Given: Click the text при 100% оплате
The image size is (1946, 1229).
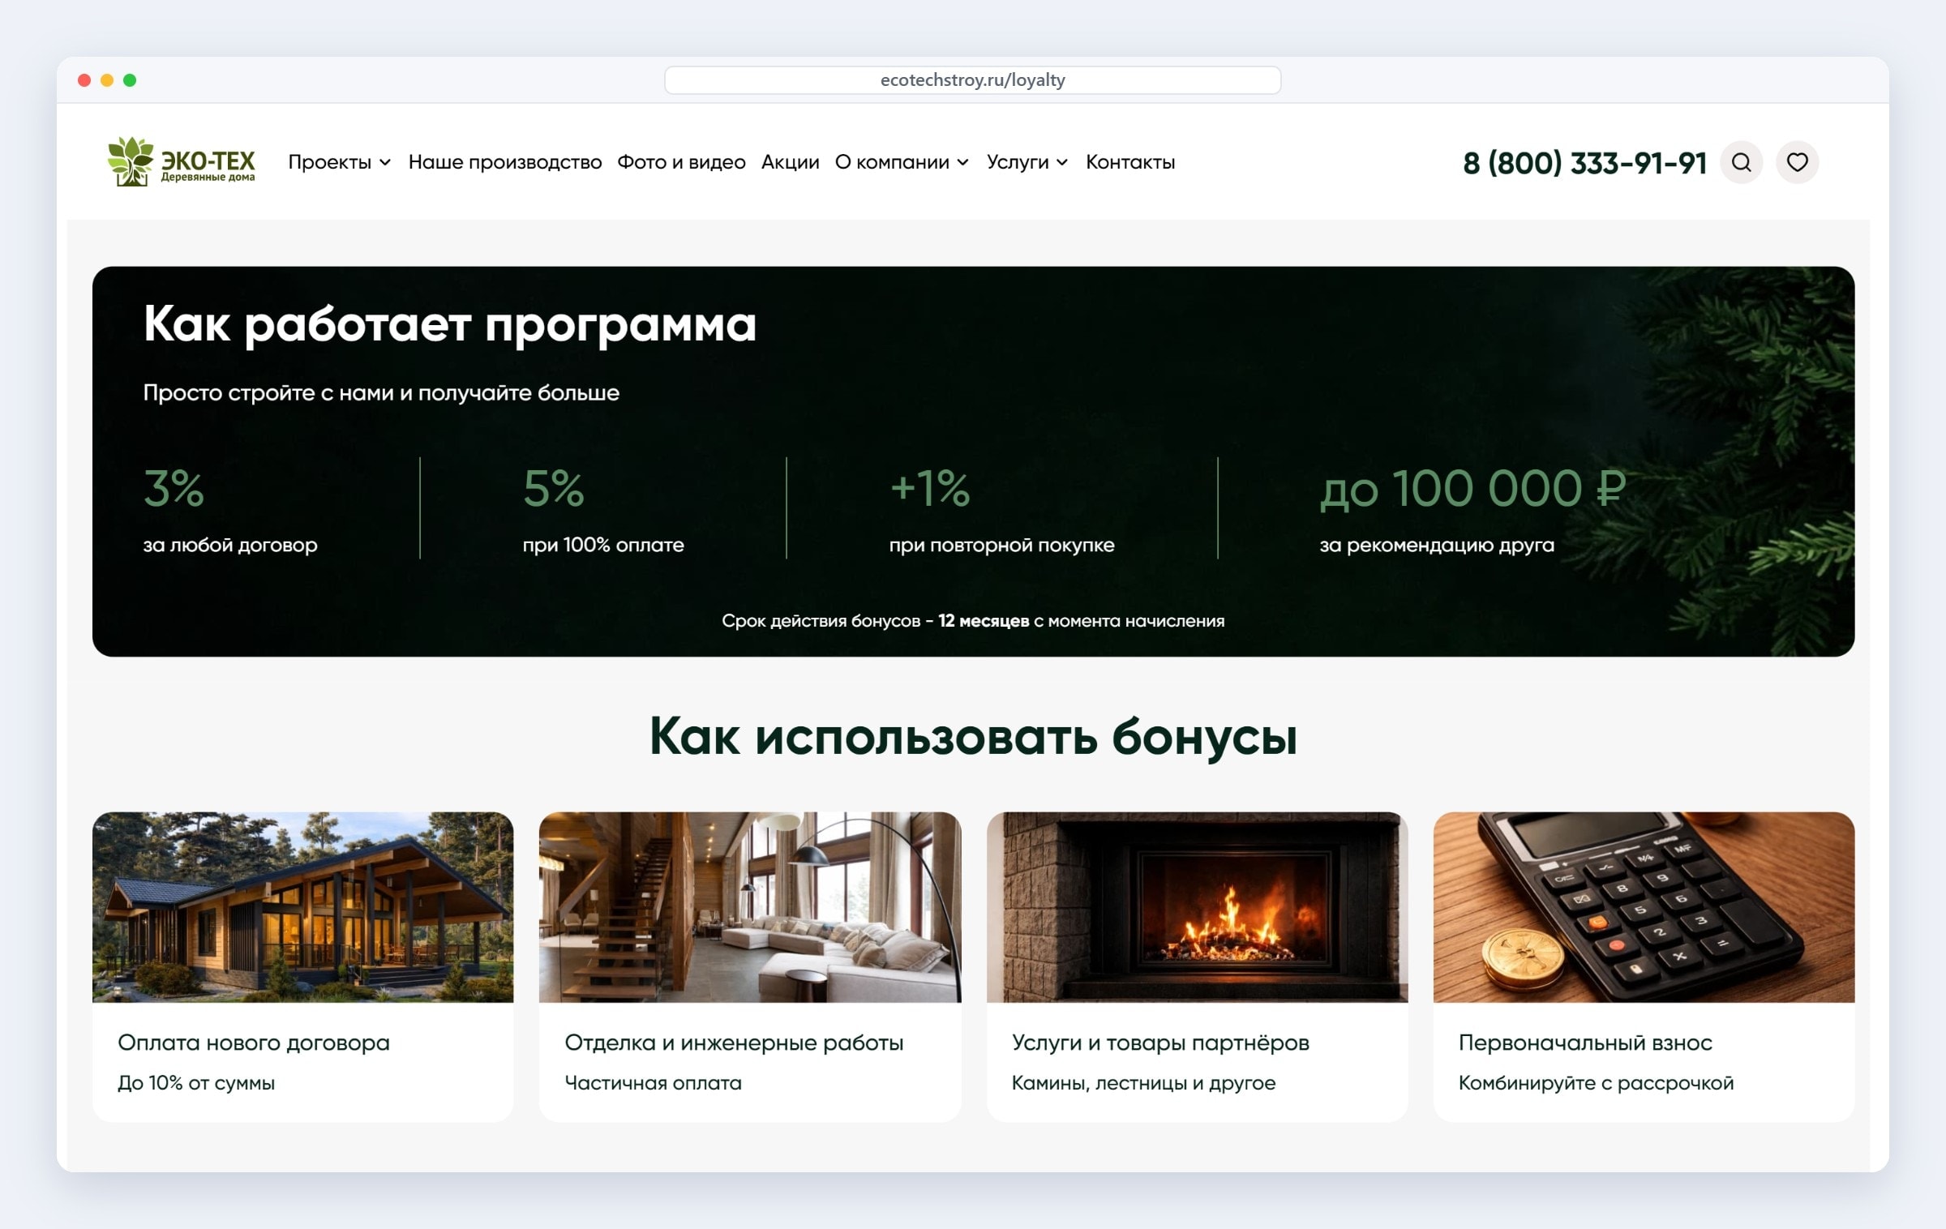Looking at the screenshot, I should pyautogui.click(x=603, y=545).
